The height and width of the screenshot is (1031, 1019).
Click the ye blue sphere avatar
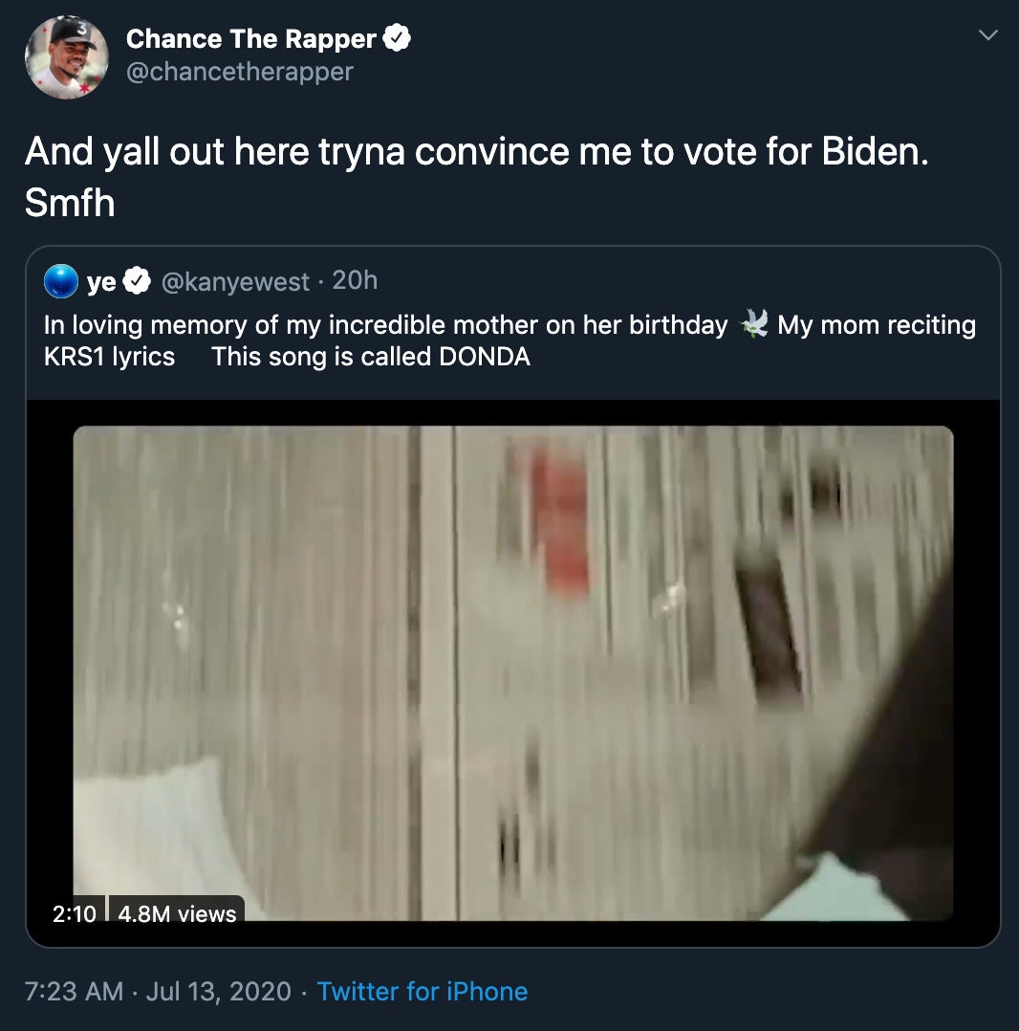(61, 281)
